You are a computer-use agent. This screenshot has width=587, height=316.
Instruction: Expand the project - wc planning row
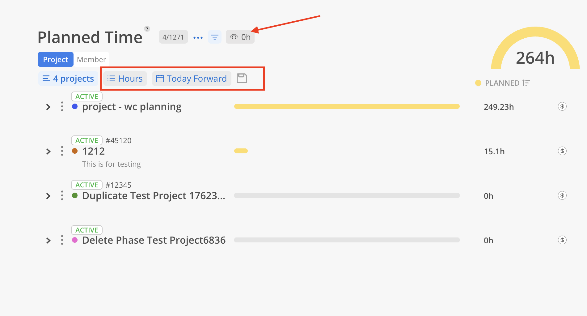pos(48,107)
